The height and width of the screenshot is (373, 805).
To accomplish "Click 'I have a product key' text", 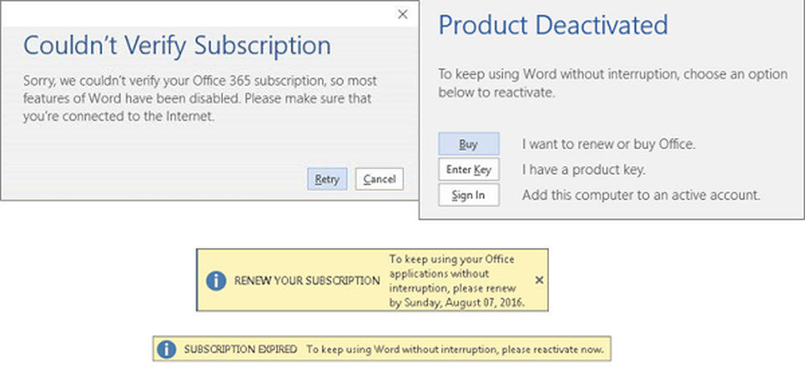I will click(584, 169).
